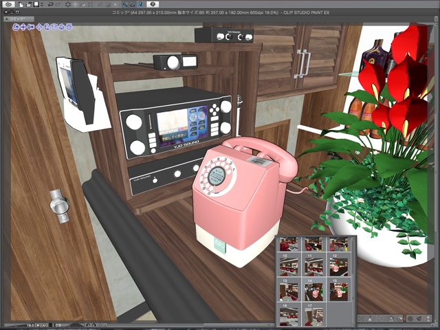
Task: Open the help question mark button
Action: [x=153, y=4]
